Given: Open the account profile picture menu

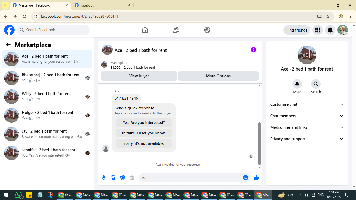Looking at the screenshot, I should click(x=343, y=30).
